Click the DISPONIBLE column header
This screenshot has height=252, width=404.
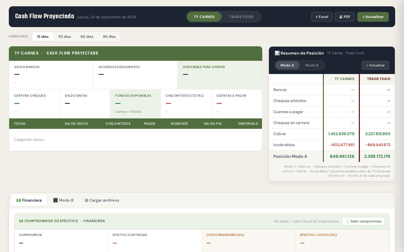(248, 123)
